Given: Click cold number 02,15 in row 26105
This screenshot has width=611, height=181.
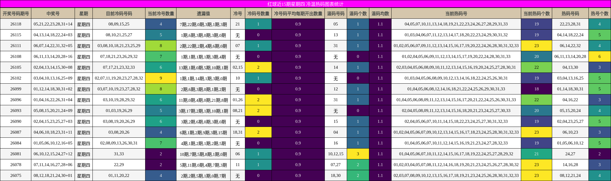Looking at the screenshot, I should tap(238, 67).
